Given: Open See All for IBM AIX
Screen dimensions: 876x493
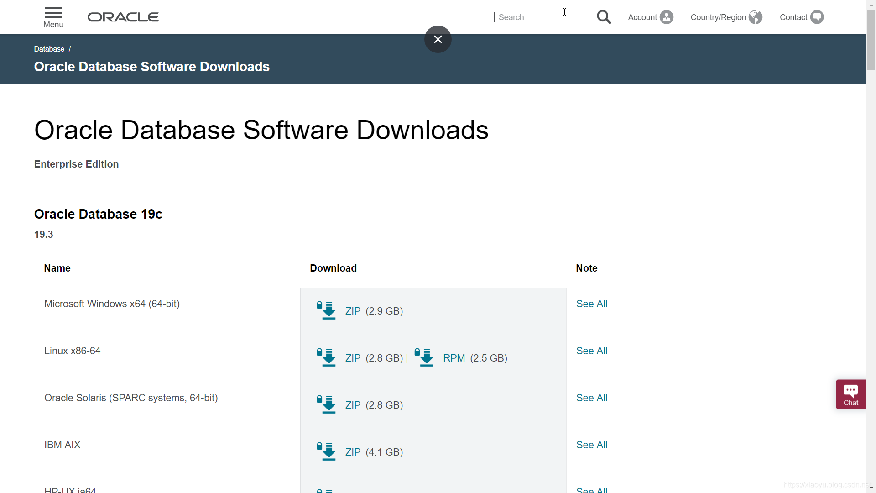Looking at the screenshot, I should click(592, 445).
